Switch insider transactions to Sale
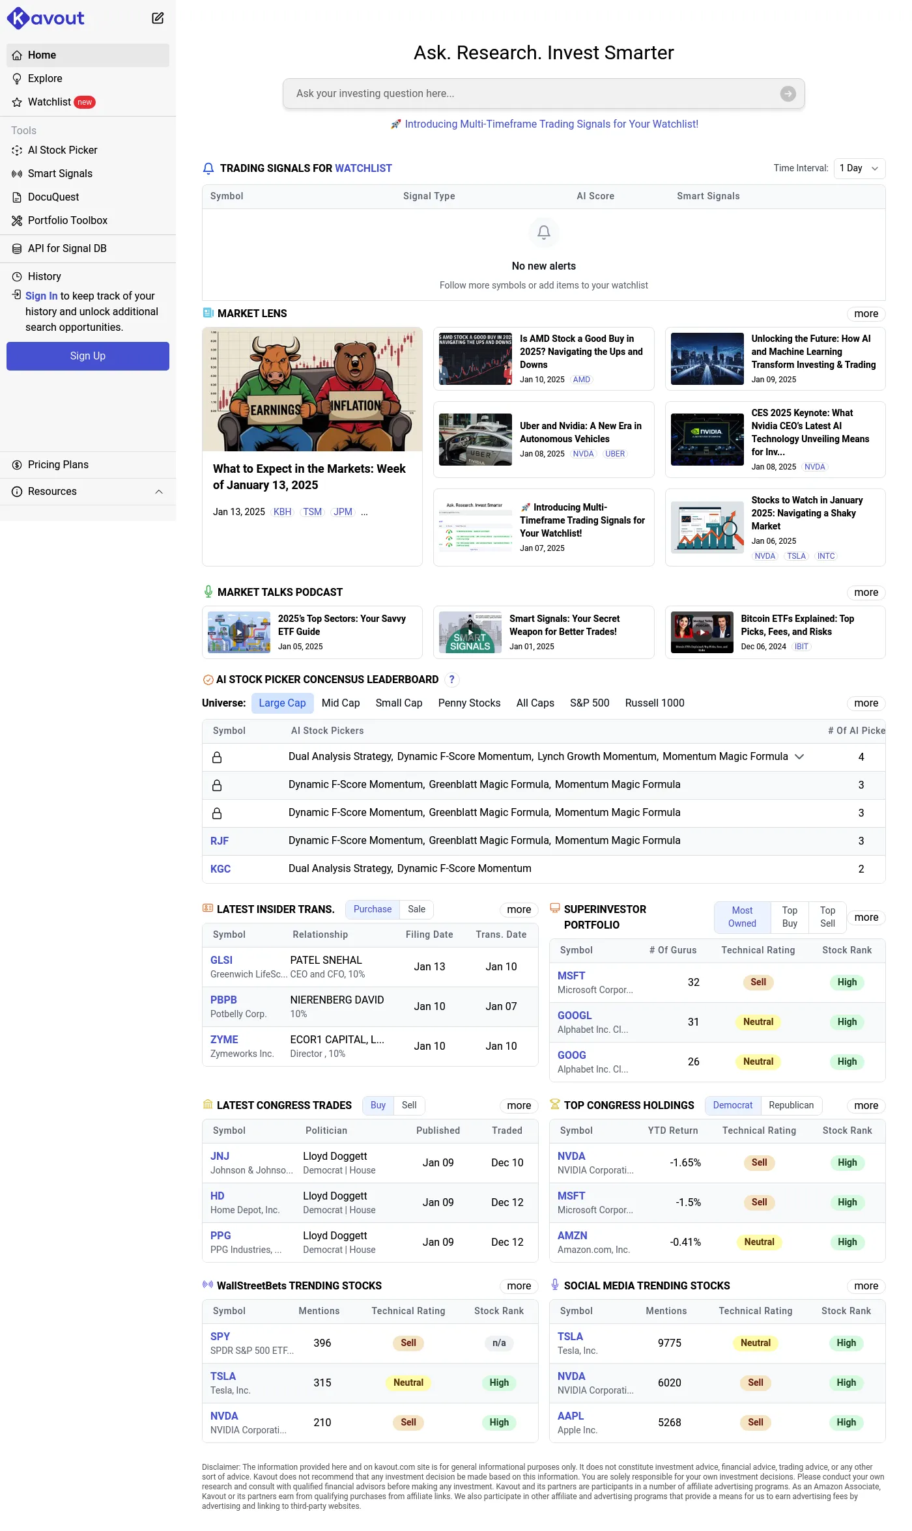The image size is (912, 1531). pos(417,910)
